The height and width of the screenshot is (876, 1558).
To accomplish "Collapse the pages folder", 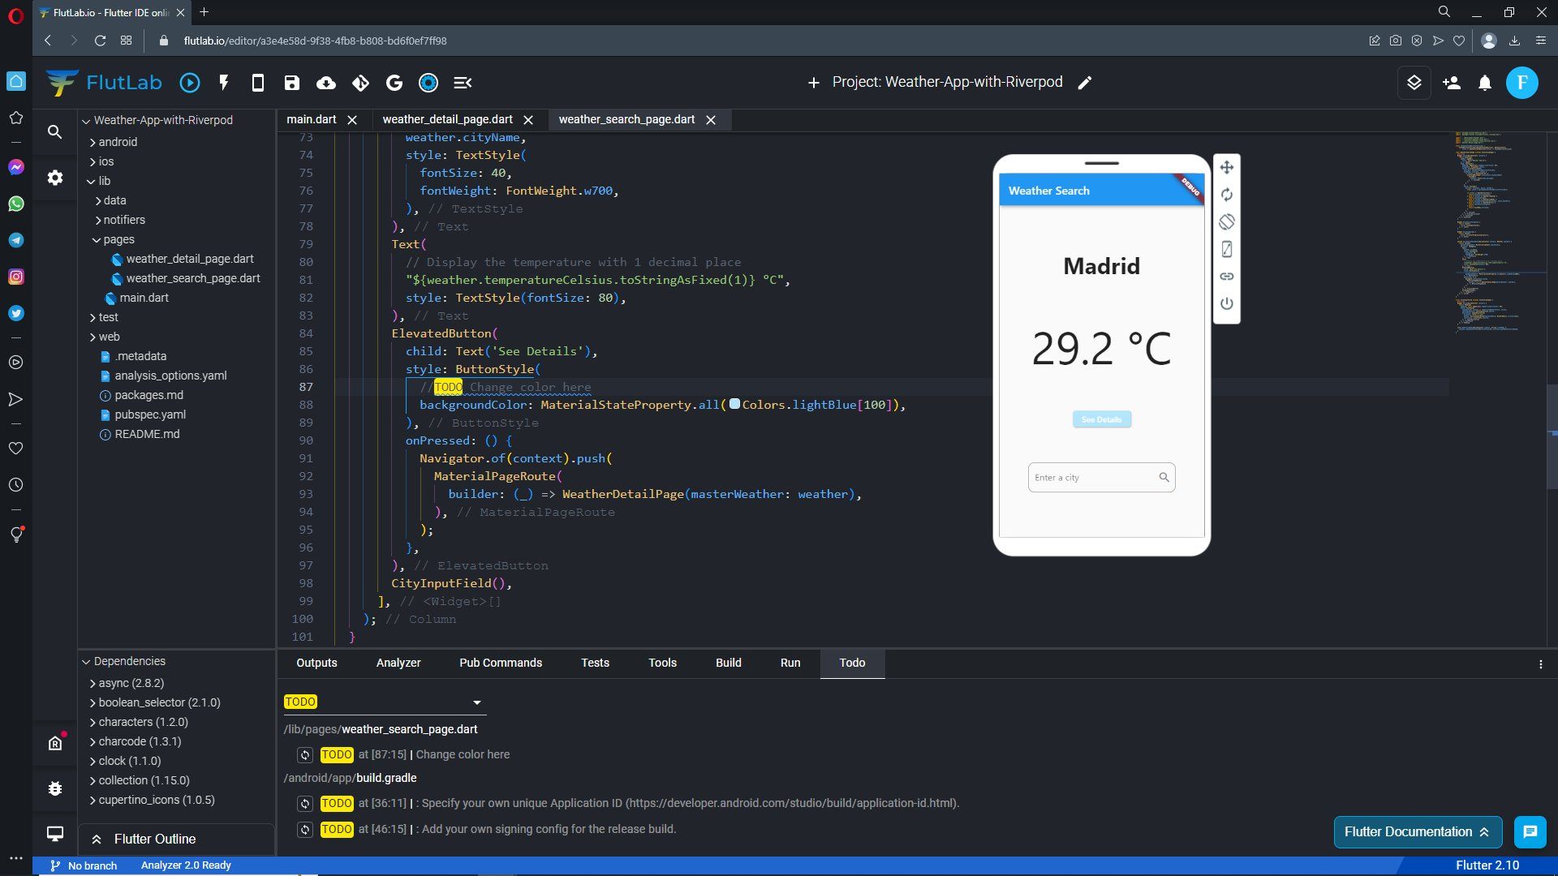I will click(x=97, y=240).
